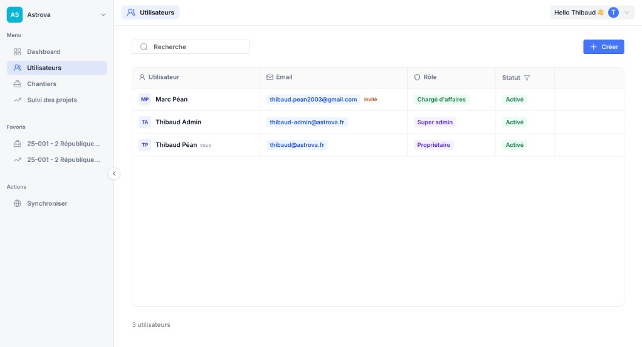Select Utilisateurs in the sidebar menu
This screenshot has height=347, width=642.
click(x=56, y=68)
